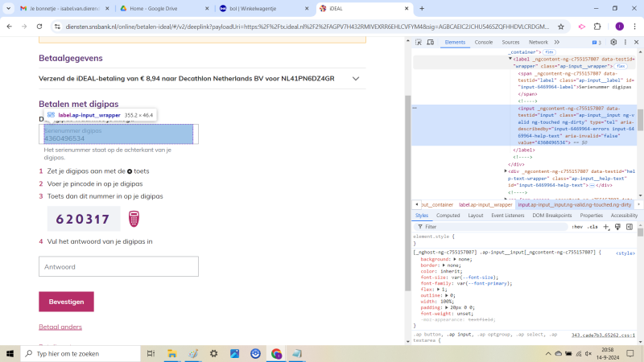Open the 343.cade7b3 css source link
Viewport: 644px width, 362px height.
(603, 335)
